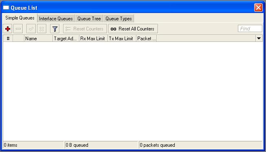Switch to the Interface Queues tab
266x152 pixels.
(56, 19)
